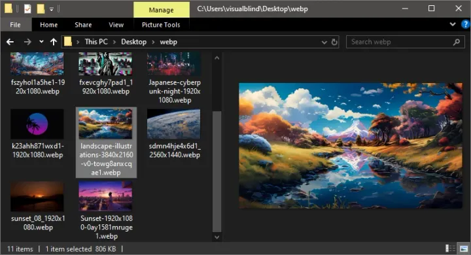Expand the chevron after This PC
Screen dimensions: 471x255
pyautogui.click(x=114, y=42)
